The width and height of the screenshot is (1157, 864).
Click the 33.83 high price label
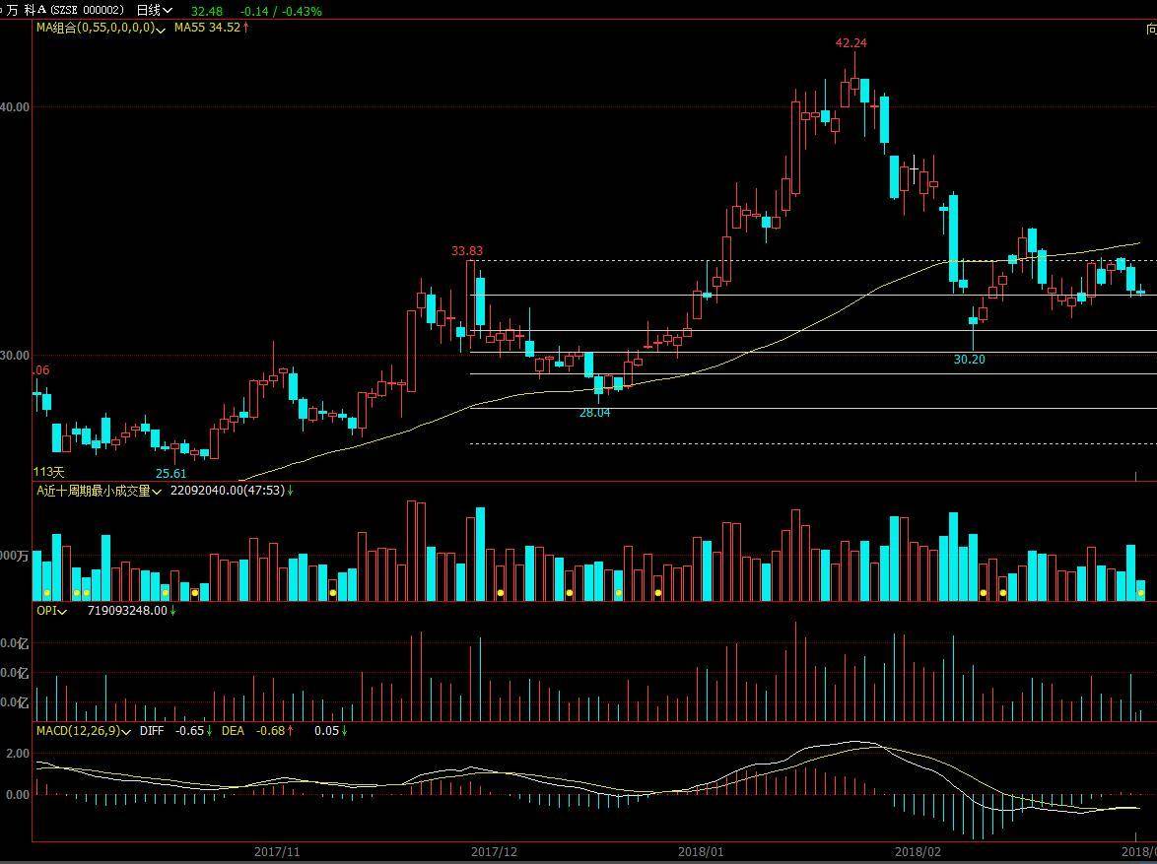click(467, 251)
